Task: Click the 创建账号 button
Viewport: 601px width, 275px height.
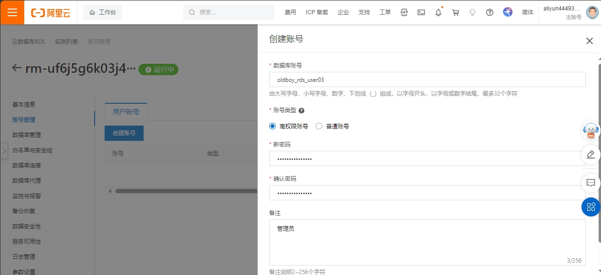Action: (x=124, y=133)
